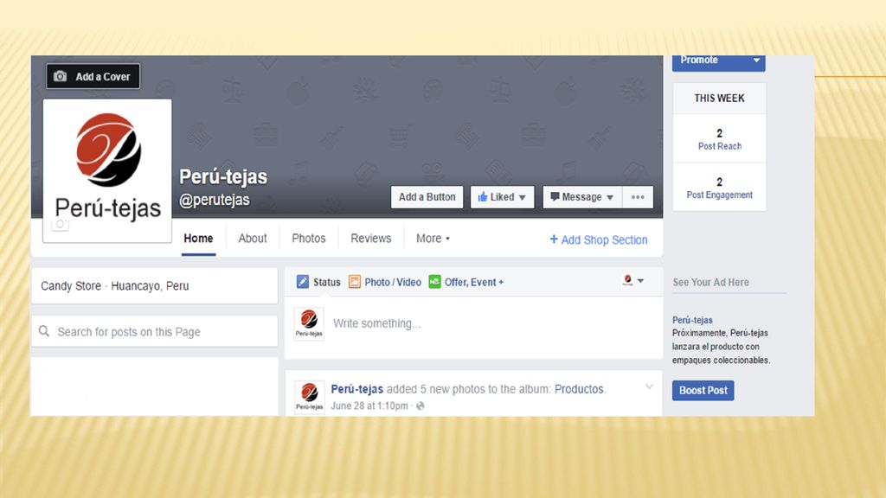Select the Status composer option
This screenshot has width=886, height=498.
tap(318, 282)
